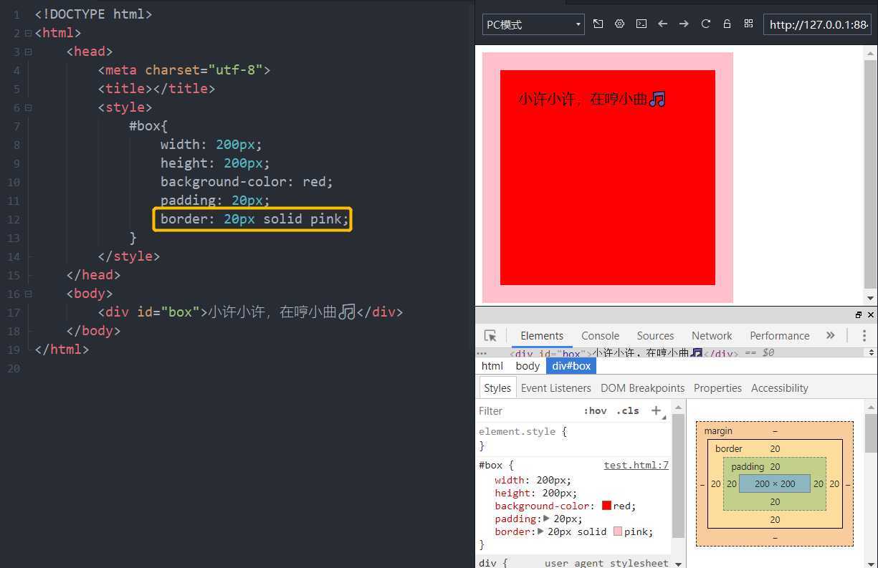
Task: Close the DevTools panel
Action: (871, 315)
